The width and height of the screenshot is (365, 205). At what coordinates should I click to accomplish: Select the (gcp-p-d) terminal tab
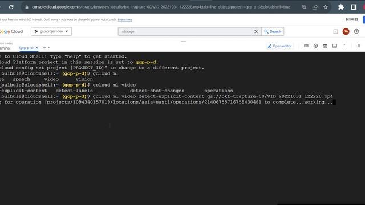[26, 48]
